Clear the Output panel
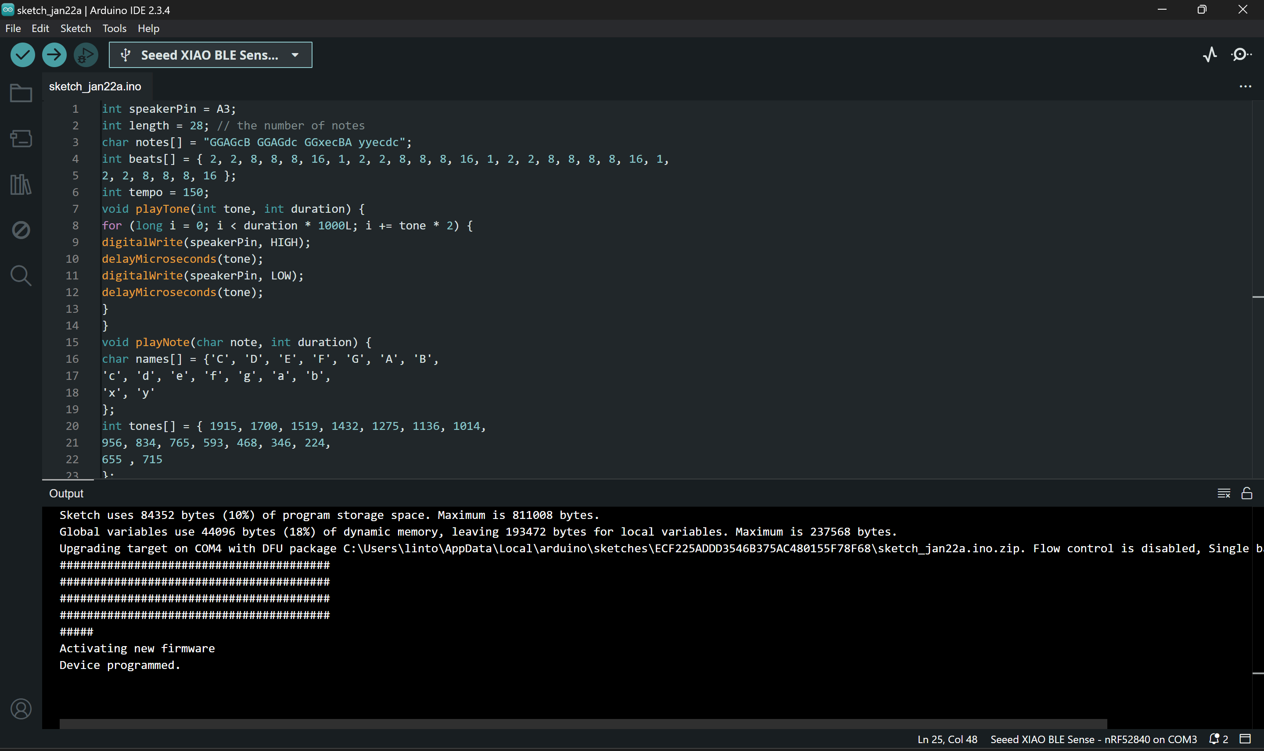The height and width of the screenshot is (751, 1264). tap(1224, 493)
